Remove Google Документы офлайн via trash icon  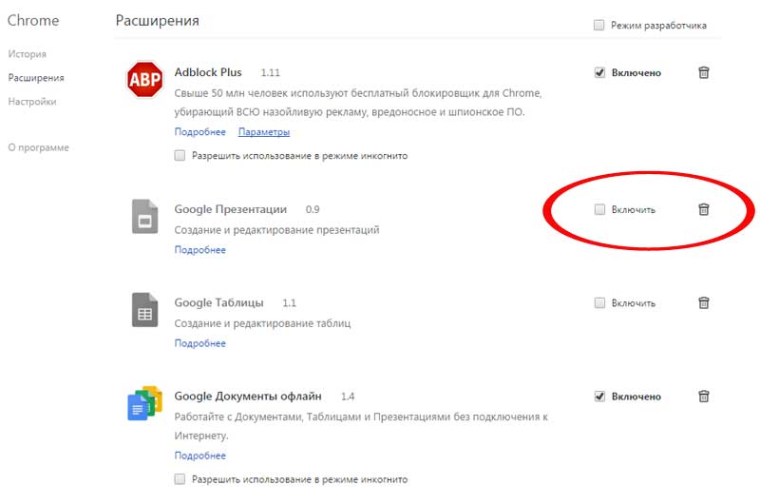pos(703,397)
